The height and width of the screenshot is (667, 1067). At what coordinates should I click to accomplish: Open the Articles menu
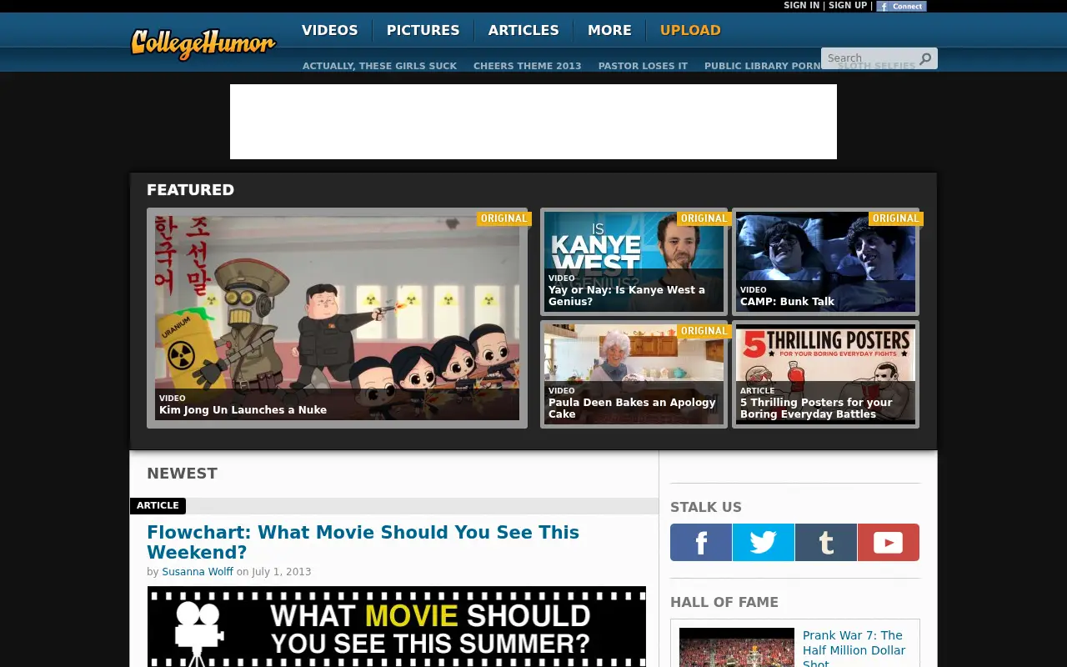click(523, 30)
